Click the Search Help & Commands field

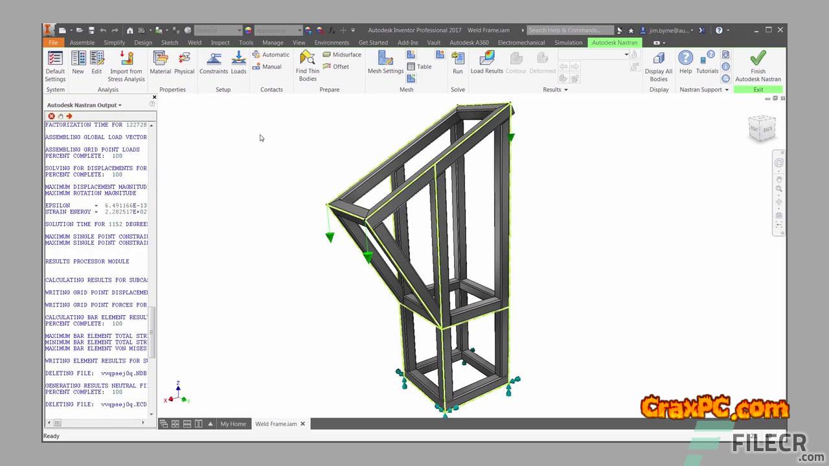pyautogui.click(x=569, y=30)
